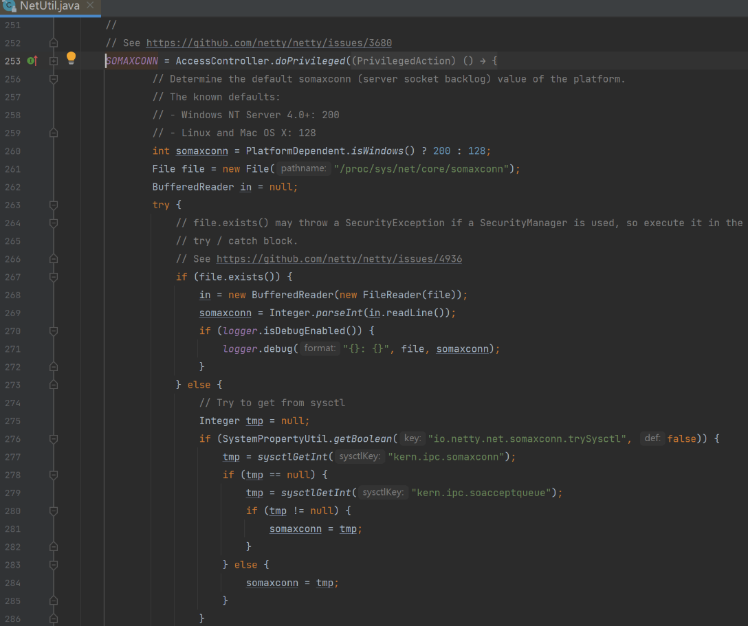Click the sysctlKey: hint before kern.ipc.soacceptqueue

click(383, 493)
